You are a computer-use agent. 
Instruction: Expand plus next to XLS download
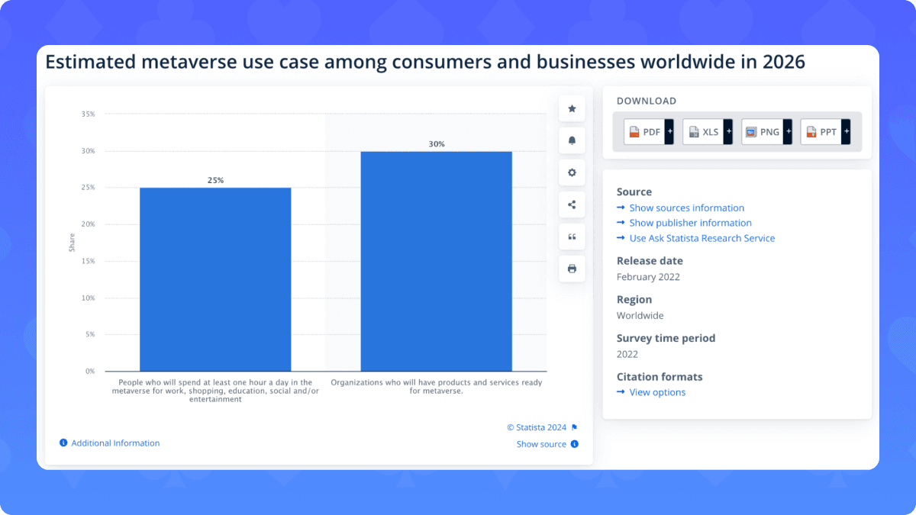pos(727,132)
